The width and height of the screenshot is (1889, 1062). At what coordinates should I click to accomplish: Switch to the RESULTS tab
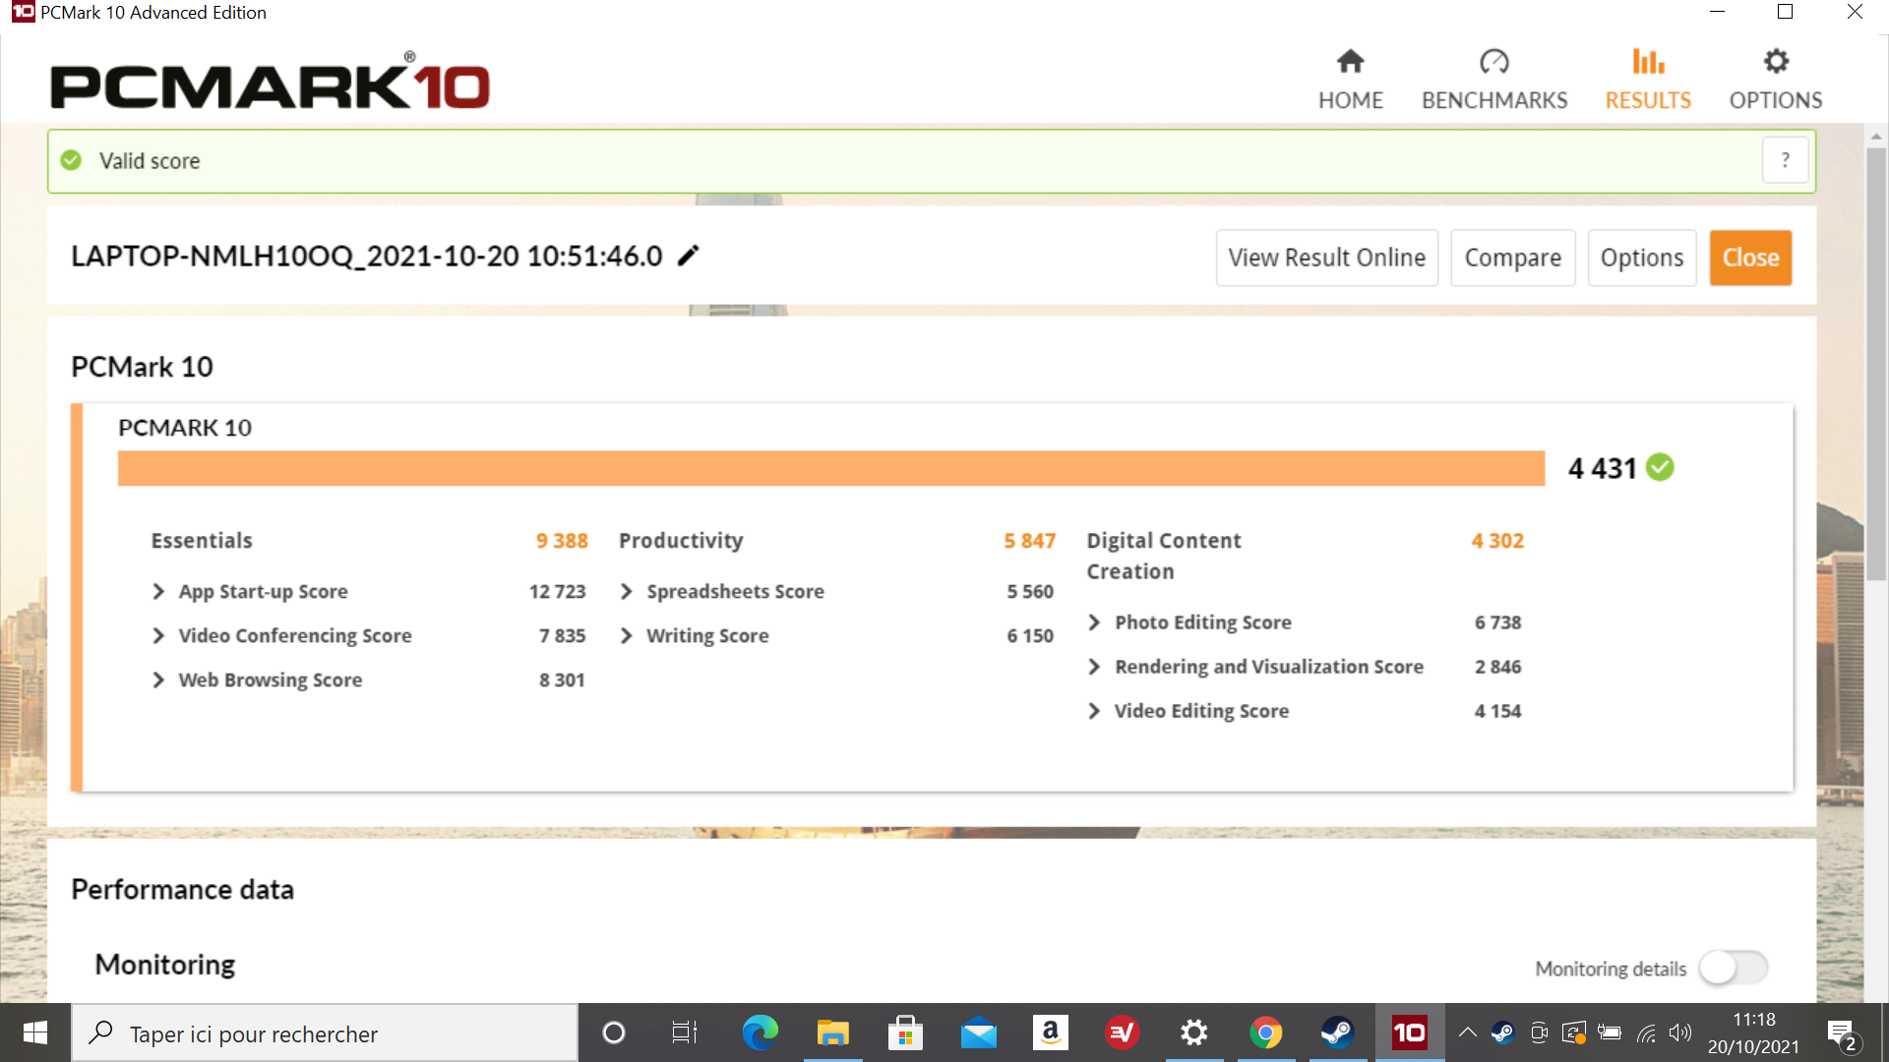click(x=1648, y=81)
